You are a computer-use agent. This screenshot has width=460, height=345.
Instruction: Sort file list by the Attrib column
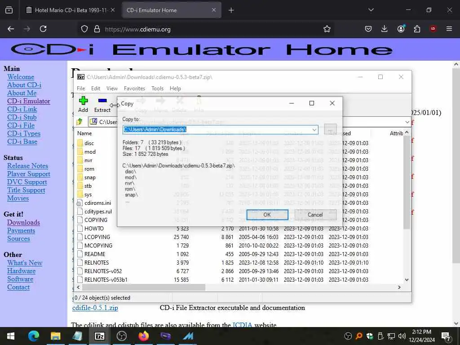396,133
